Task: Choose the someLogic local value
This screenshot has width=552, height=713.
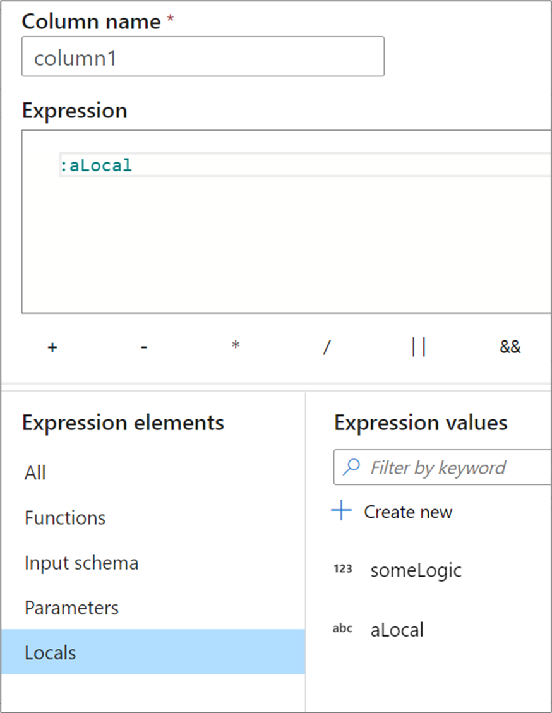Action: click(416, 570)
